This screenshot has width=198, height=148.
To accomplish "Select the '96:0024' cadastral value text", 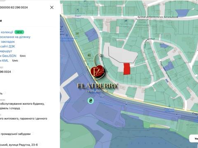I will click(x=5, y=72).
